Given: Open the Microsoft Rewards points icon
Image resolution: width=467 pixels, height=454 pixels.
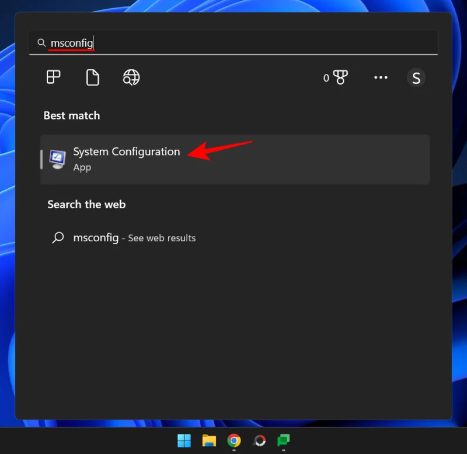Looking at the screenshot, I should (337, 77).
